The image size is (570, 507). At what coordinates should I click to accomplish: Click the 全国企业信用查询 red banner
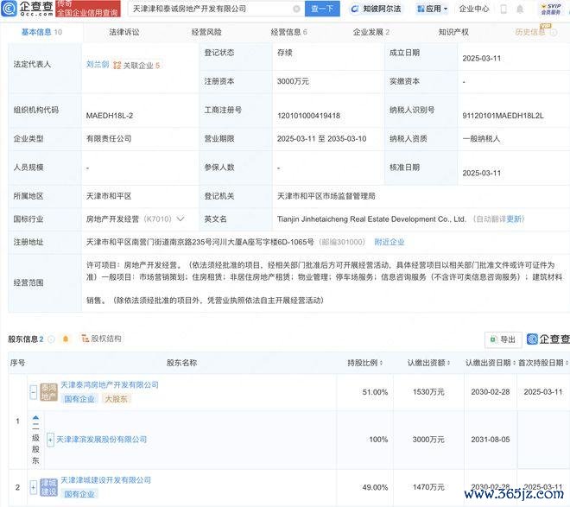click(88, 9)
